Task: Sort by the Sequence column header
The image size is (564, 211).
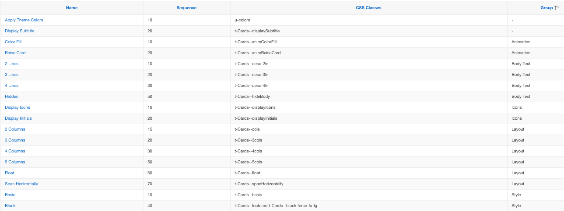Action: pyautogui.click(x=186, y=8)
